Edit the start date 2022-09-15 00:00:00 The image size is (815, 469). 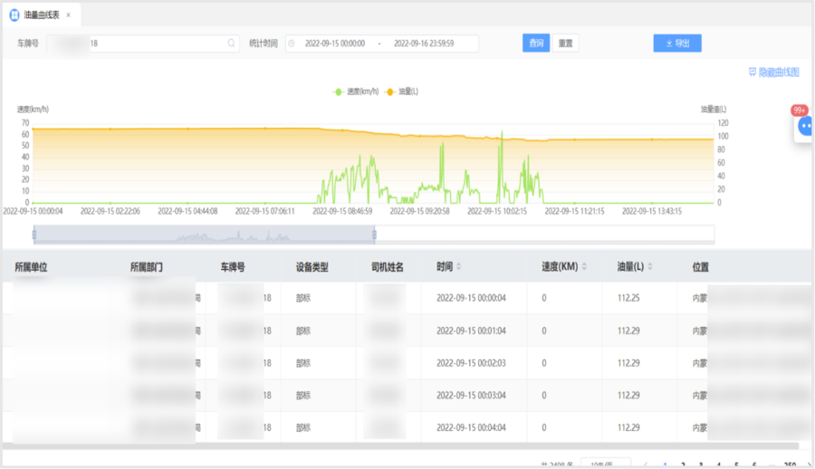pyautogui.click(x=335, y=43)
